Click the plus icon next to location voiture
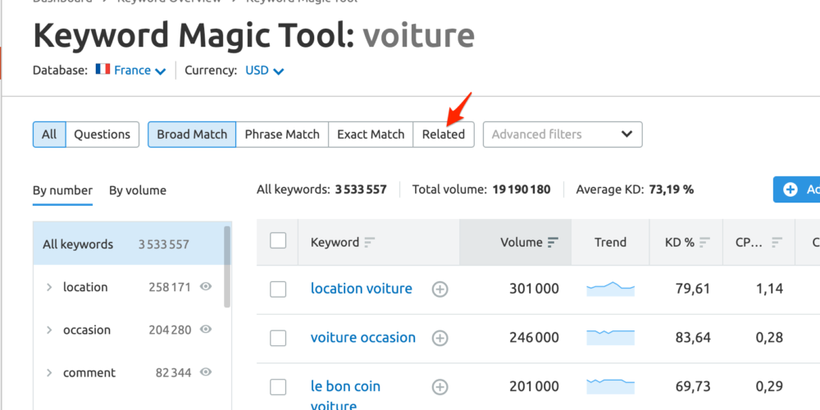The width and height of the screenshot is (820, 410). point(440,289)
